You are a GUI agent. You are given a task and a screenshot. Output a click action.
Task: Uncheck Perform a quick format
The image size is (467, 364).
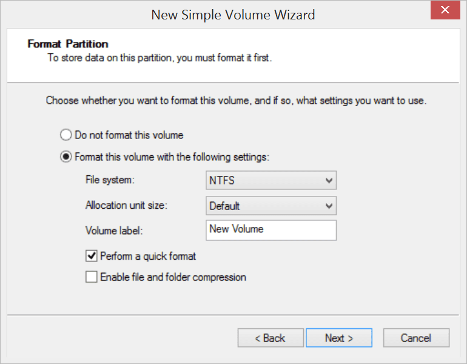pos(92,256)
